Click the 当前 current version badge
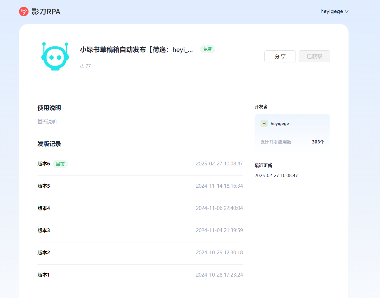Image resolution: width=380 pixels, height=298 pixels. pyautogui.click(x=60, y=164)
